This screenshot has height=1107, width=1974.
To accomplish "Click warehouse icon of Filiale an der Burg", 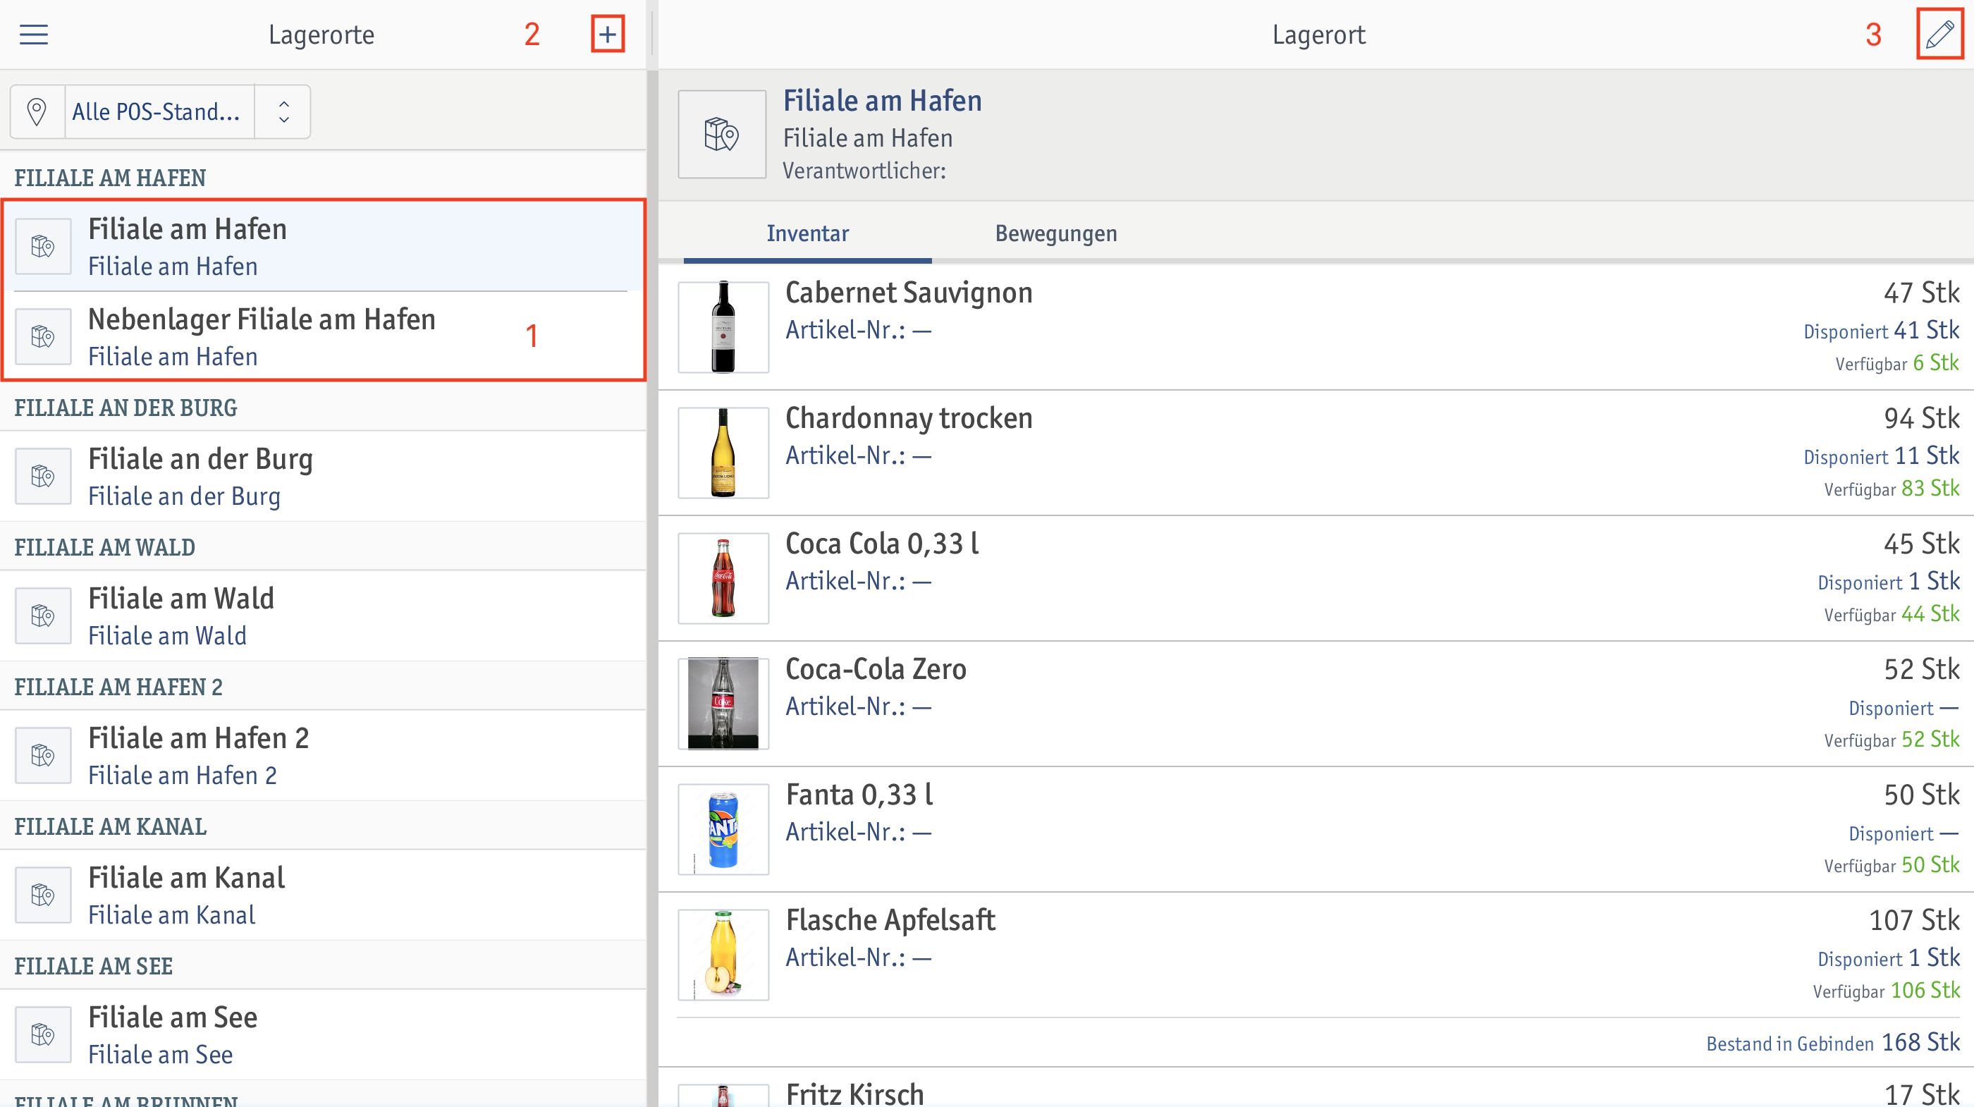I will [43, 476].
